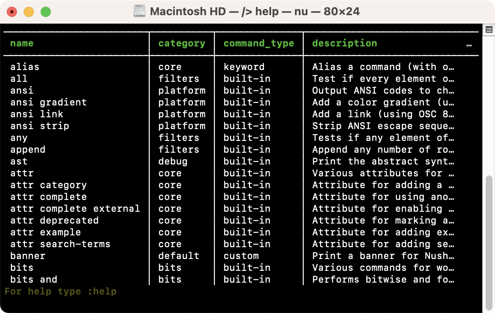
Task: Click the "keyword" command type cell
Action: [x=244, y=67]
